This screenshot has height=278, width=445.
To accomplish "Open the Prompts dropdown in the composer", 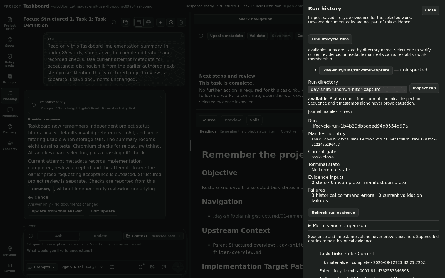I will 42,267.
